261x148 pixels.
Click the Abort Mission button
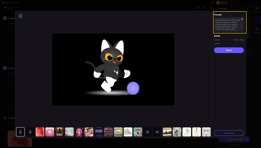[229, 133]
